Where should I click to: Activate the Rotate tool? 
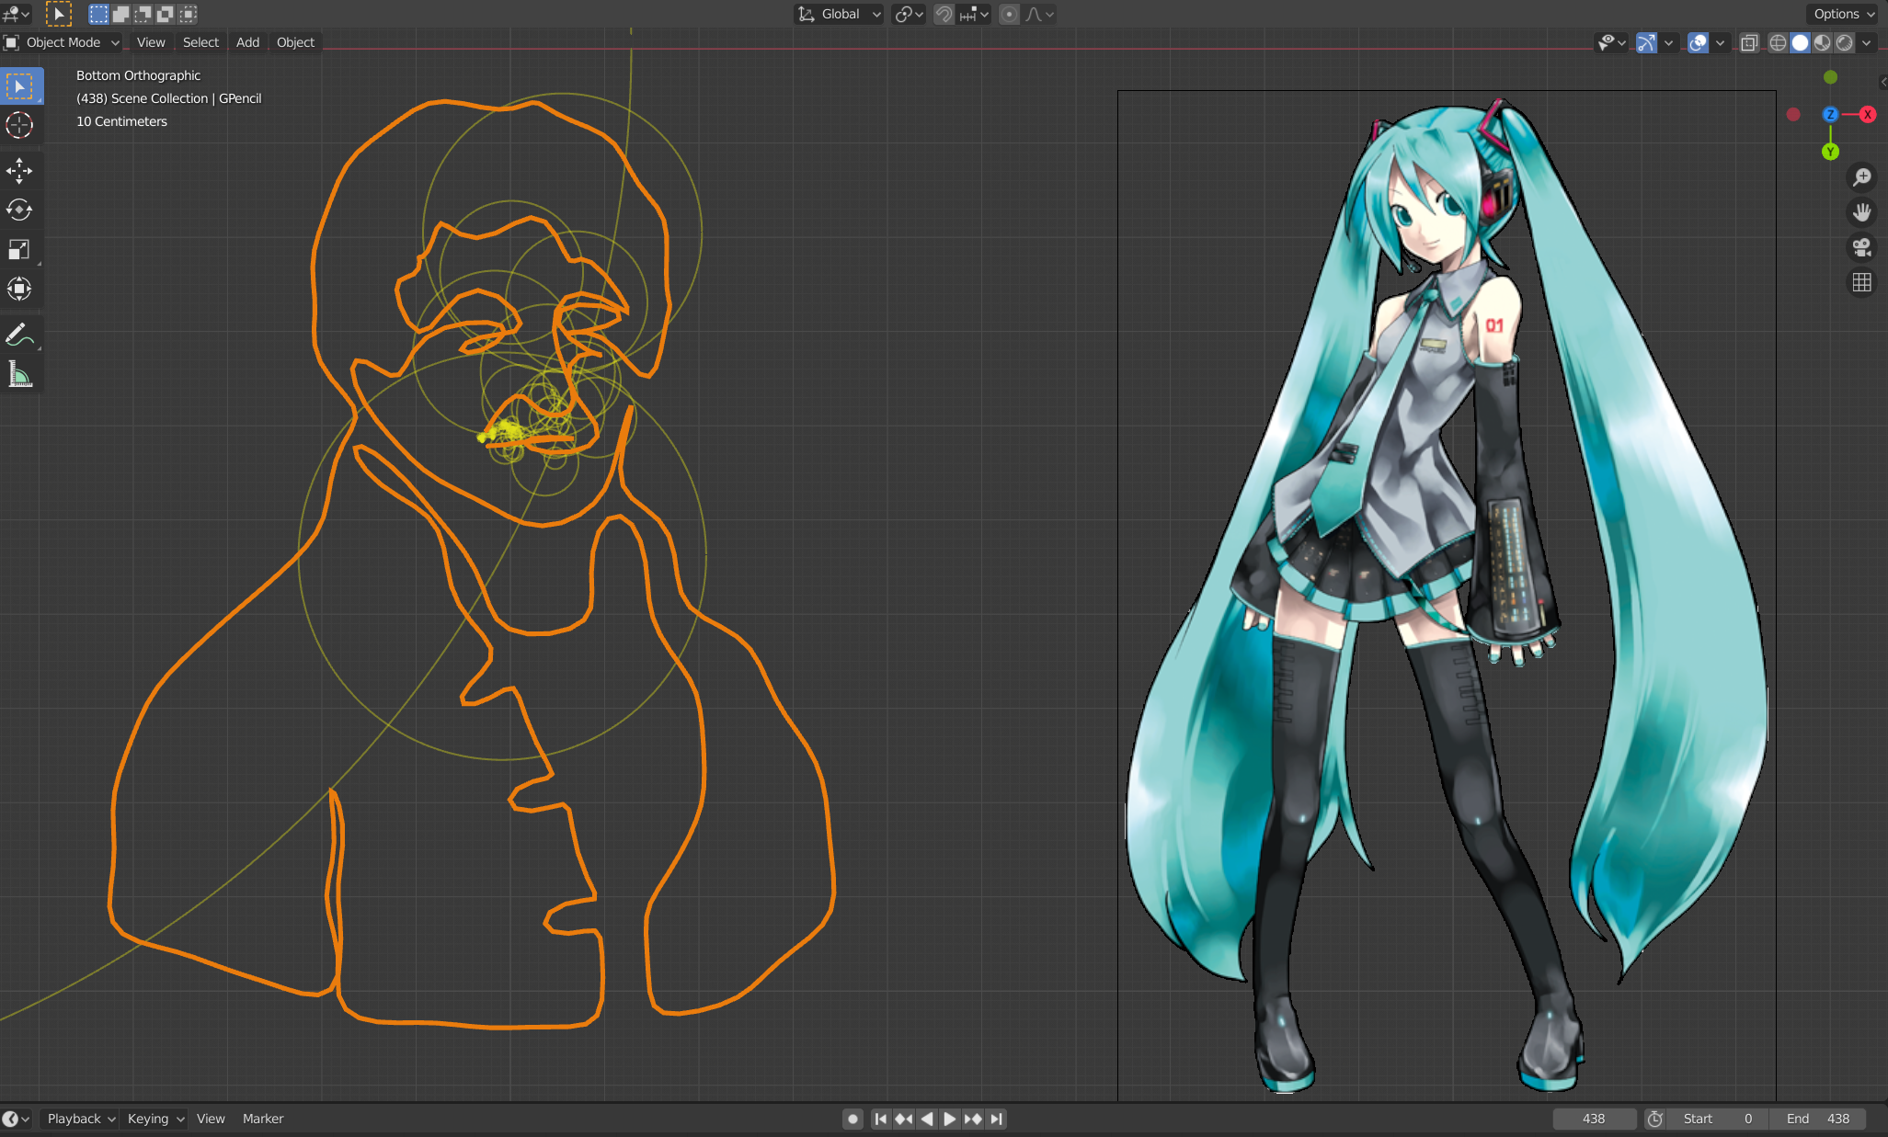coord(19,210)
